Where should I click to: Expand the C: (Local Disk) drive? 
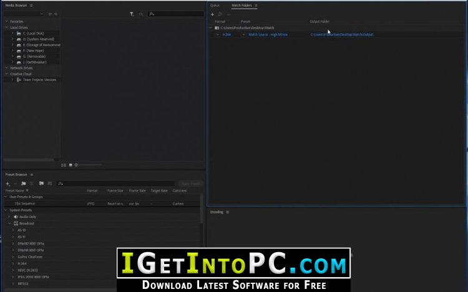(x=12, y=33)
